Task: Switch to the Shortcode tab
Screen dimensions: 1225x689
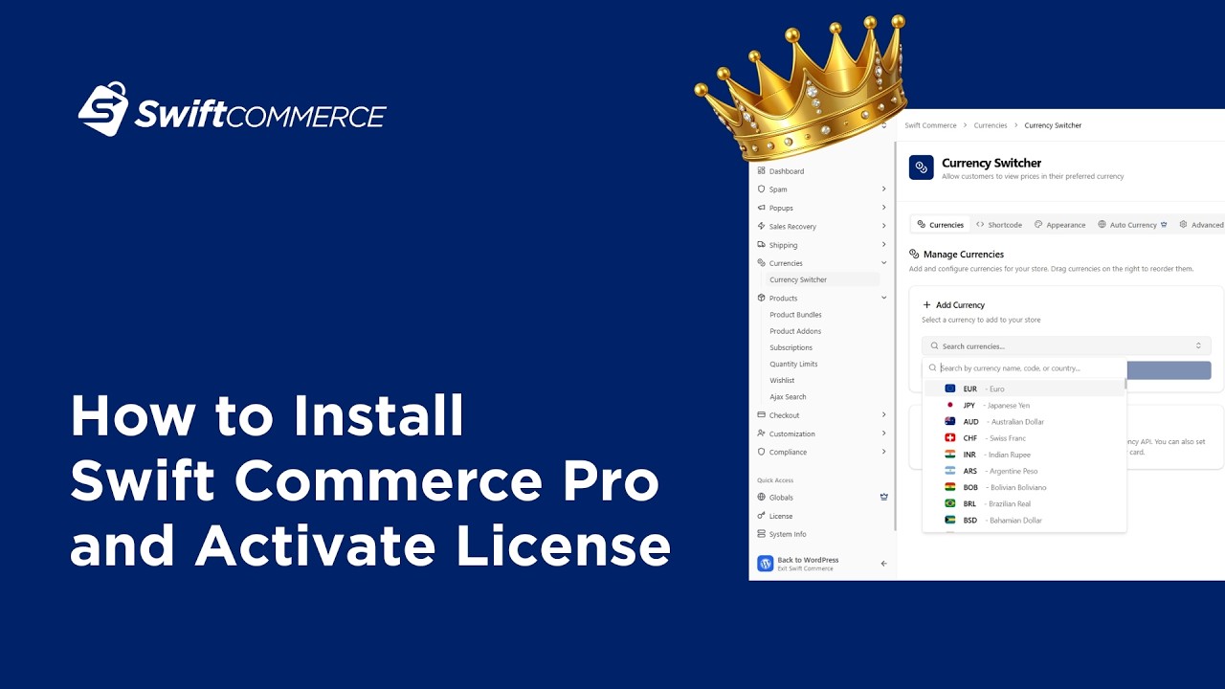Action: (x=998, y=225)
